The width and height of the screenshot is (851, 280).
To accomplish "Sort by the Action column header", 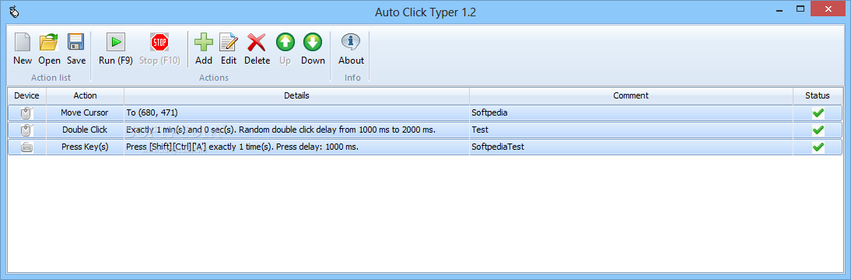I will click(86, 96).
